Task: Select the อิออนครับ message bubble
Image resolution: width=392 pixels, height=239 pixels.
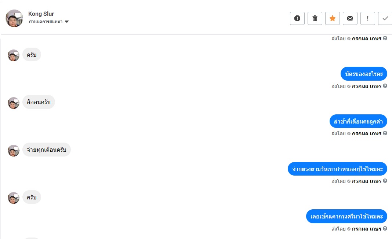Action: click(39, 102)
